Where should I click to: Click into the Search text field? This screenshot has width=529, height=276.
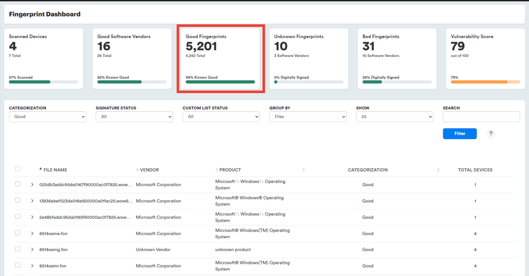coord(481,117)
